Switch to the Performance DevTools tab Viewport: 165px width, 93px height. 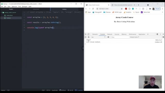(x=133, y=34)
